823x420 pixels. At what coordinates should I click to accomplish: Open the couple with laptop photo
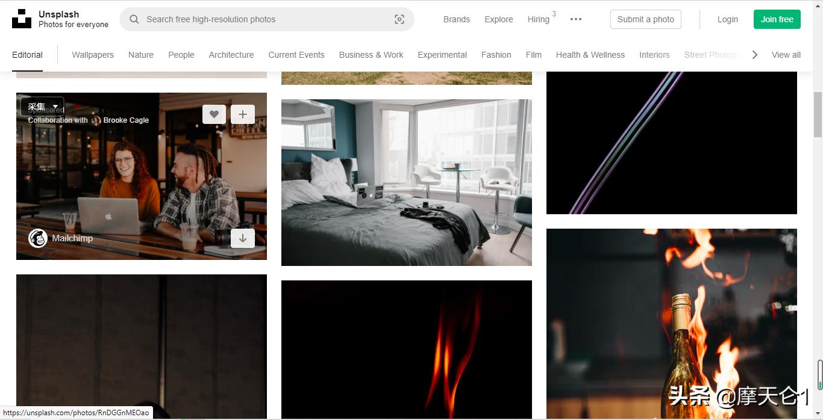(142, 176)
